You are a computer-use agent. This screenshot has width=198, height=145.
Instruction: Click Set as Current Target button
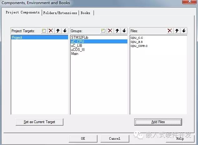point(39,122)
